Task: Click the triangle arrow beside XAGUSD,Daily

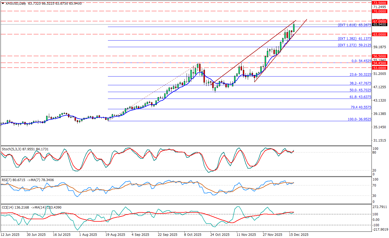Action: point(3,3)
